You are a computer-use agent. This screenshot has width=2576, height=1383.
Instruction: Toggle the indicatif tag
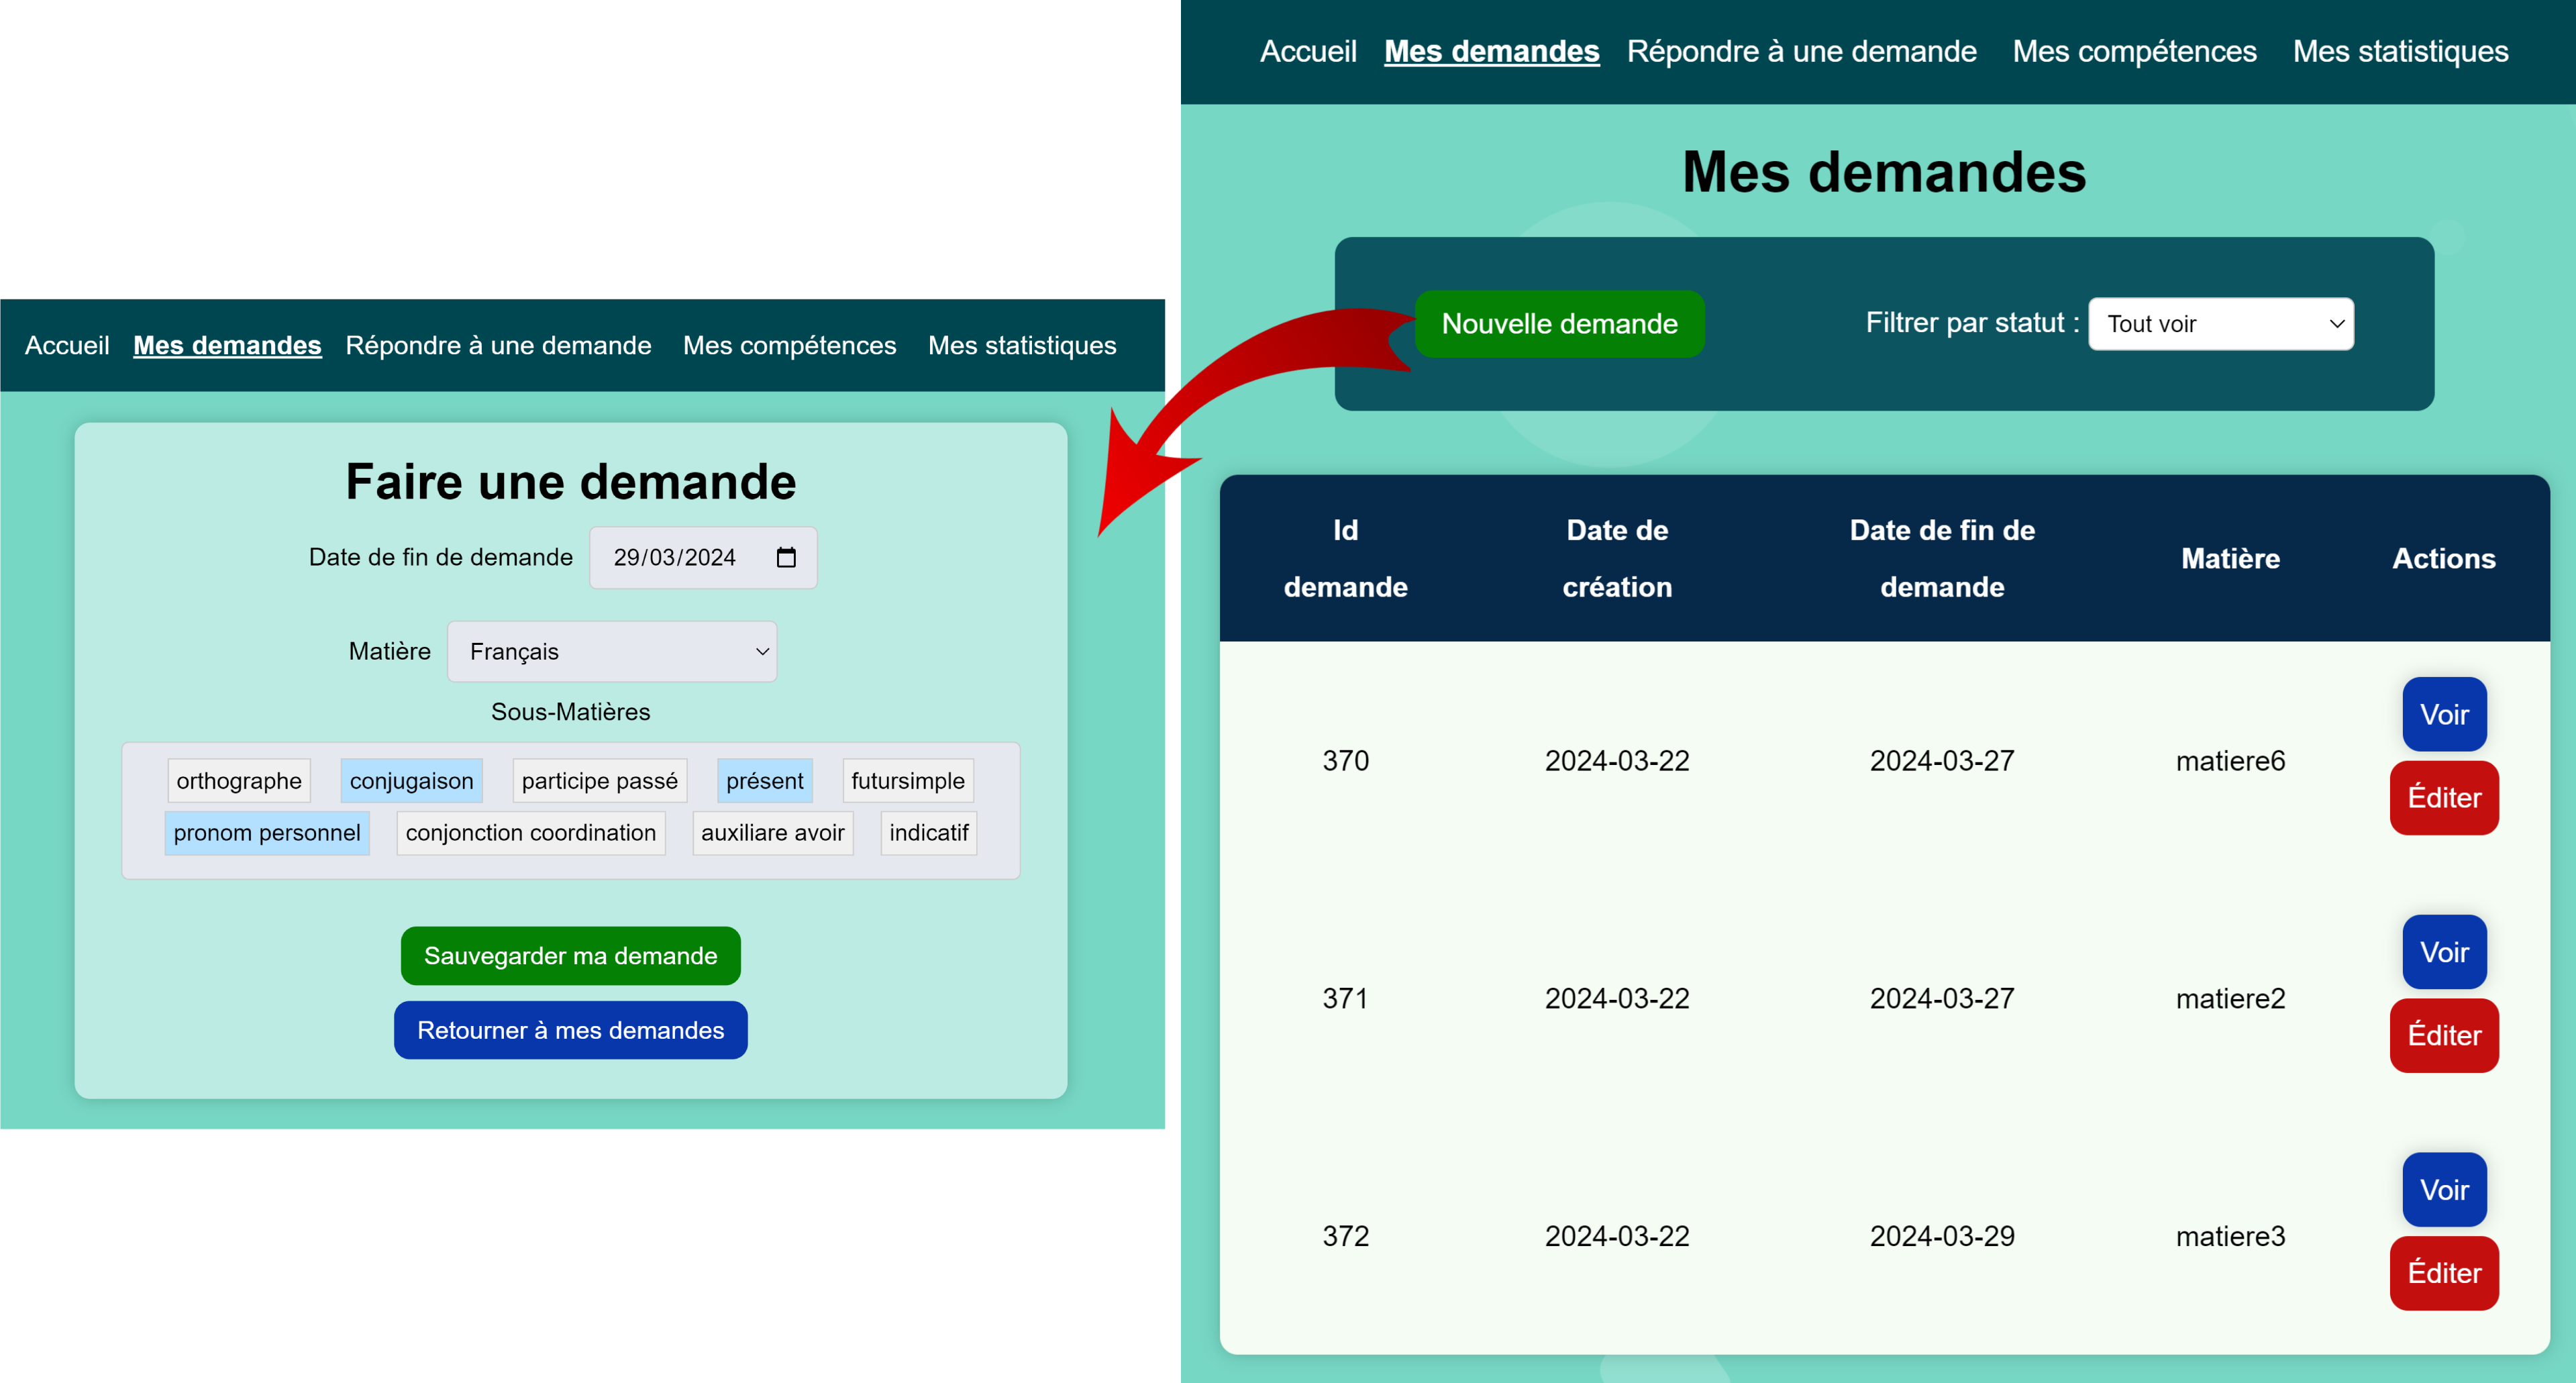pos(929,833)
